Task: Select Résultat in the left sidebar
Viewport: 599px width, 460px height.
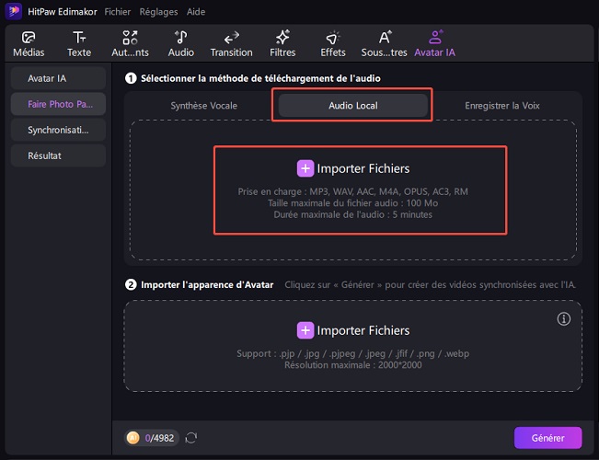Action: click(45, 155)
